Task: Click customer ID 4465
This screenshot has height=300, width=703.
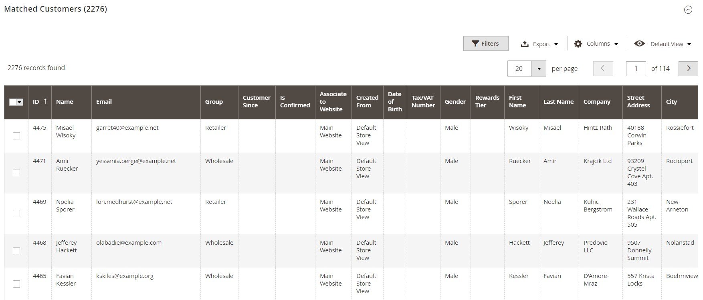Action: tap(39, 276)
